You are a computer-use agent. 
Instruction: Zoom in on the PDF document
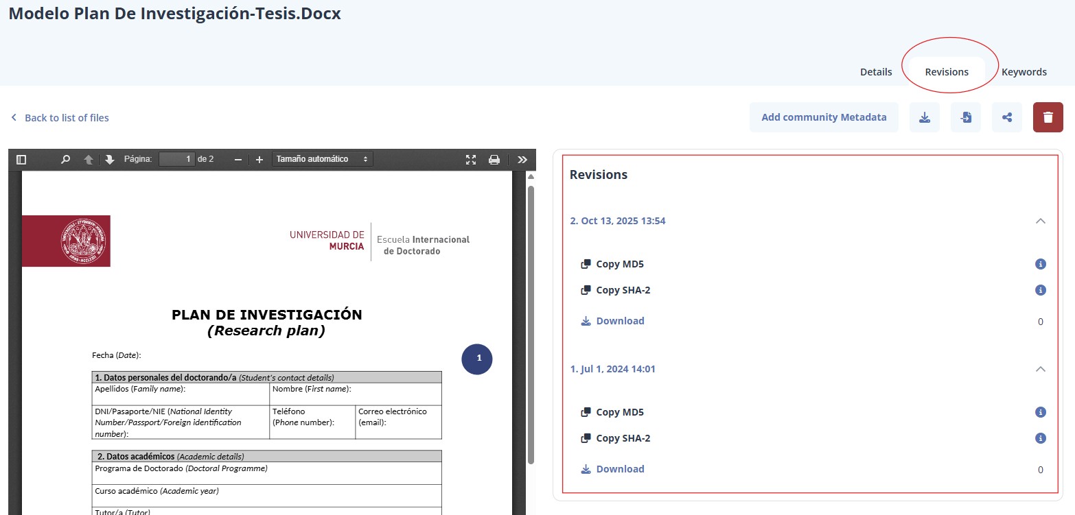tap(259, 160)
